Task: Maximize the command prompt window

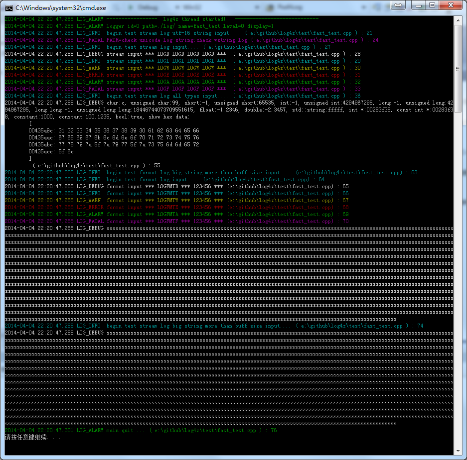Action: pos(432,5)
